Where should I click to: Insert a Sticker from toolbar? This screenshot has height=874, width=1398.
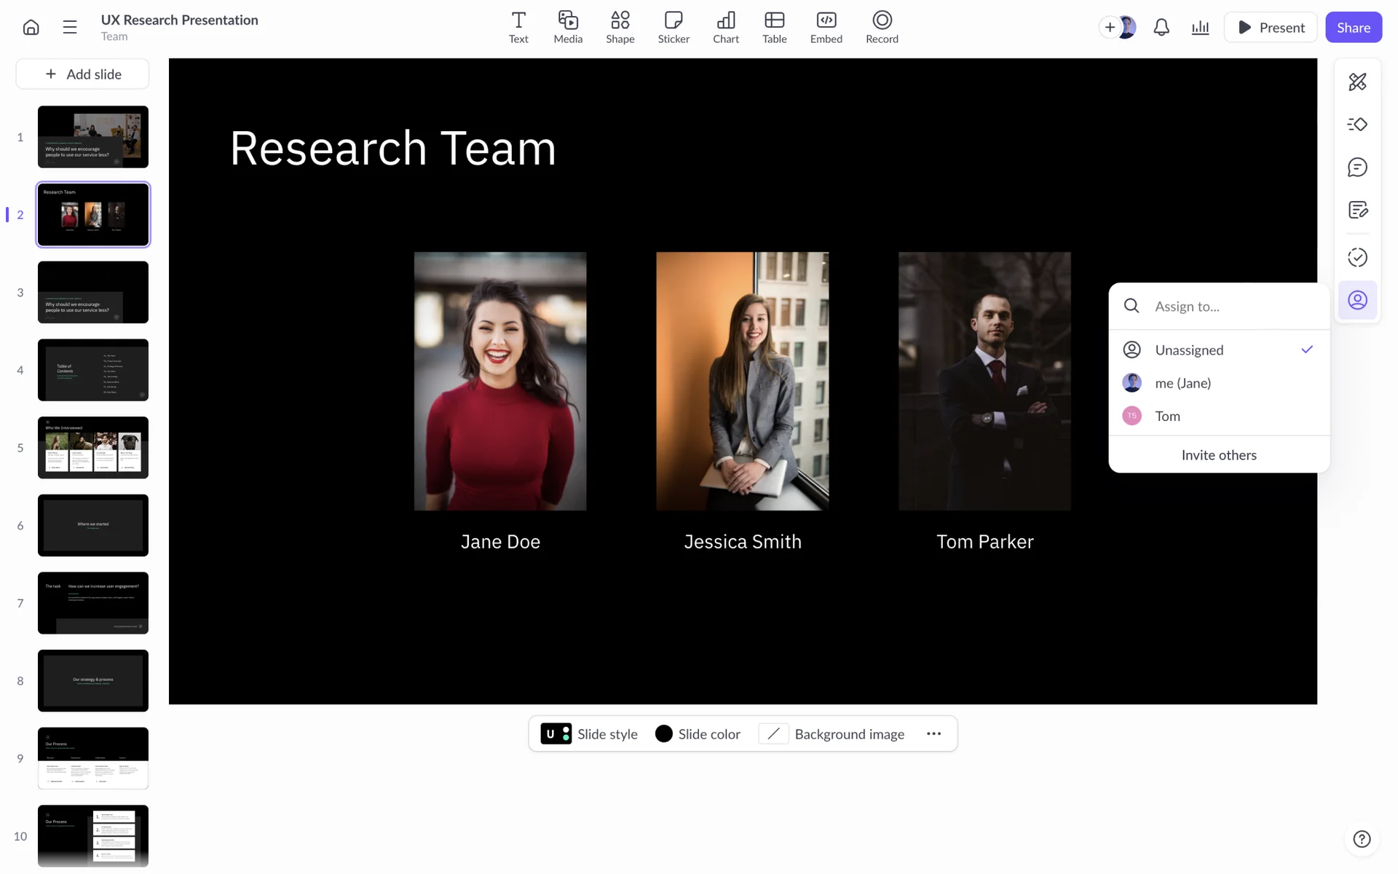pos(674,28)
